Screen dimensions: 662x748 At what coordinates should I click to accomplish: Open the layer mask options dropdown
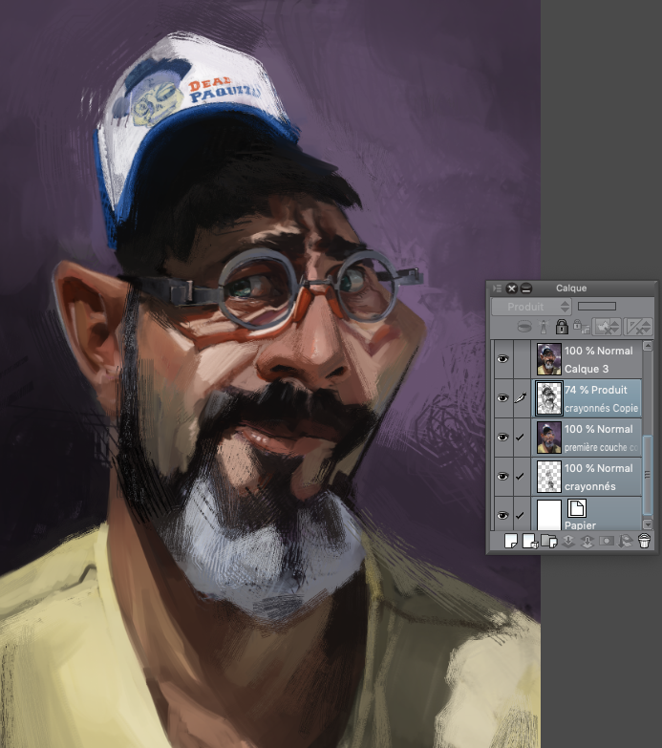(x=608, y=327)
